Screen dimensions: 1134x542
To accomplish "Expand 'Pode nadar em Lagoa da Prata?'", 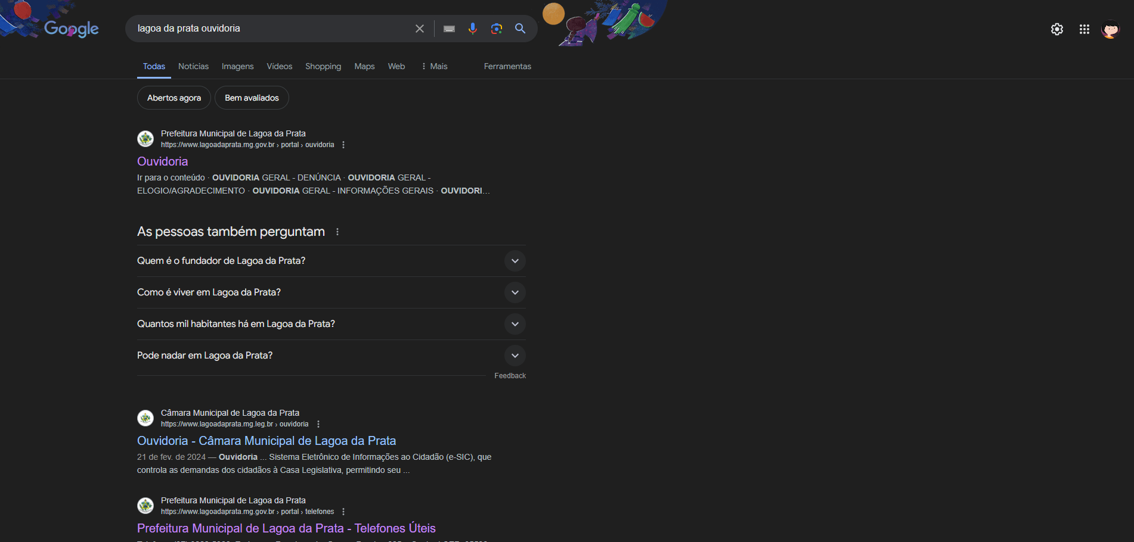I will pyautogui.click(x=331, y=356).
